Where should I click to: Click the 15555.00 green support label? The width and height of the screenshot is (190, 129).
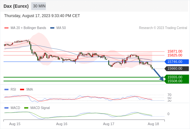click(177, 77)
